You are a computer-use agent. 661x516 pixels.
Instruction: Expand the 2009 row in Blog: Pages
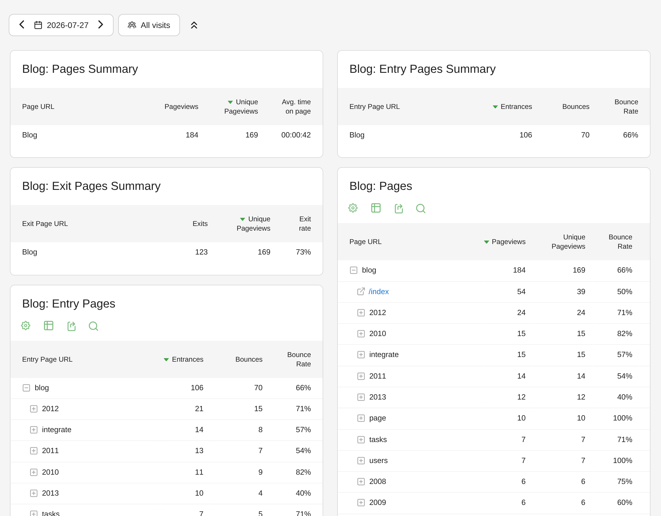(x=361, y=502)
